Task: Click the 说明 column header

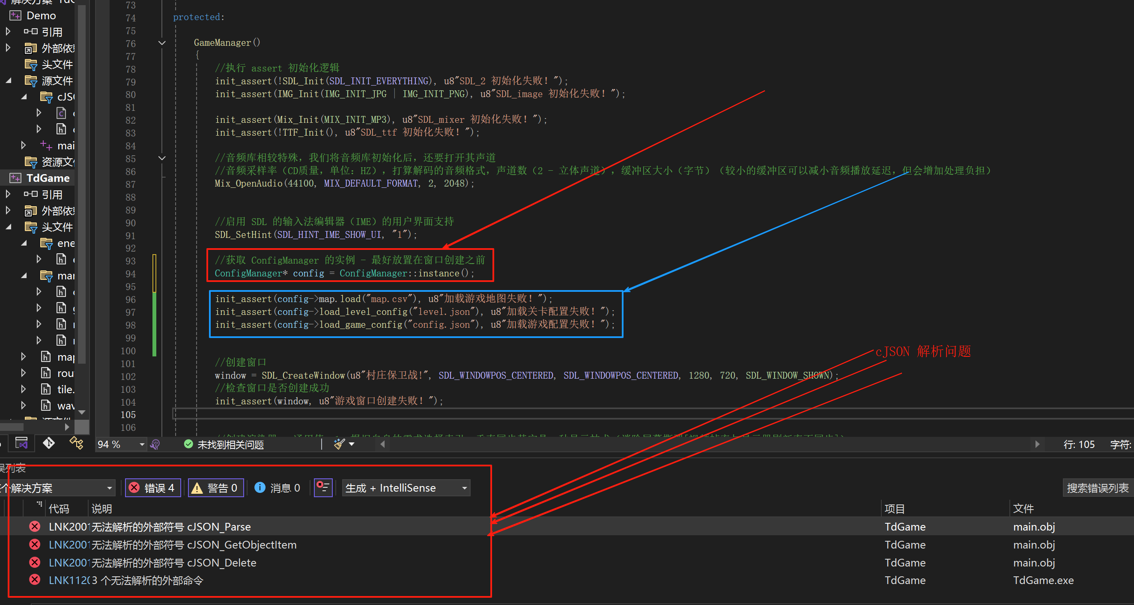Action: [x=101, y=509]
